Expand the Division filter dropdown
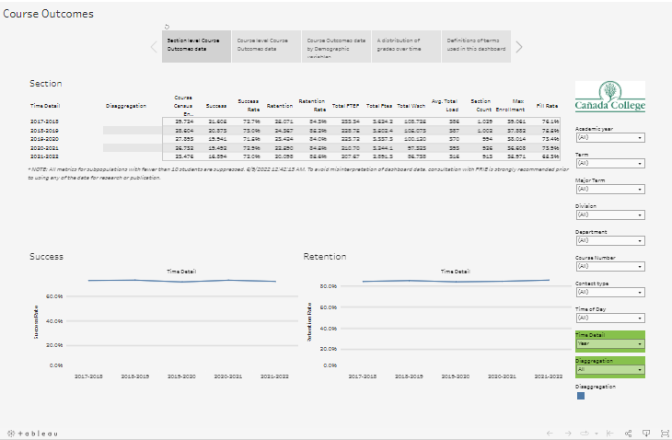The image size is (672, 440). click(x=610, y=214)
